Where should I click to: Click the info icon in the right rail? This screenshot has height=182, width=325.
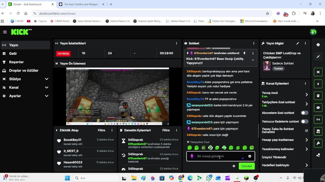click(x=318, y=45)
